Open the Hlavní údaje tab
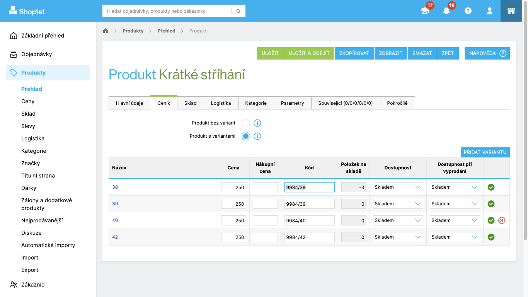 [129, 103]
